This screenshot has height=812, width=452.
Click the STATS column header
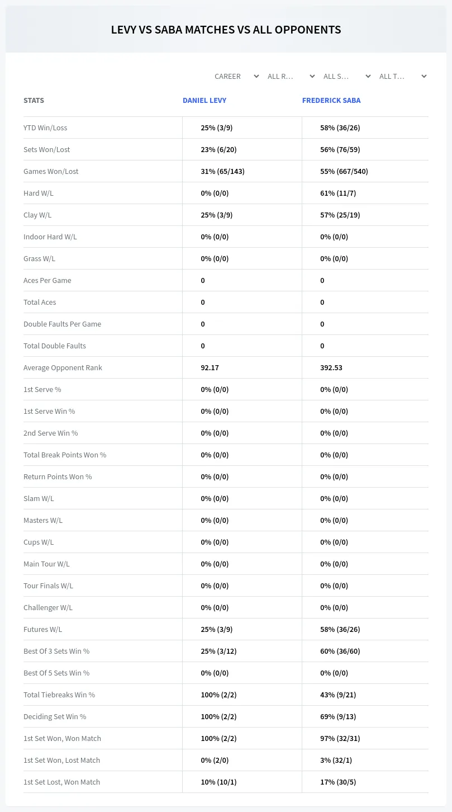[x=34, y=101]
